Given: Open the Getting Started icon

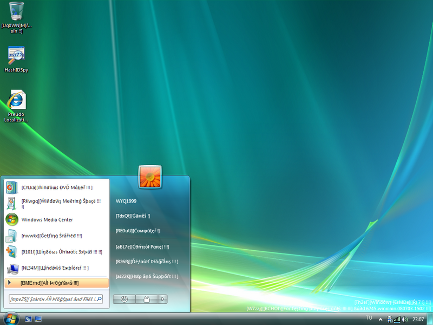Looking at the screenshot, I should tap(11, 236).
